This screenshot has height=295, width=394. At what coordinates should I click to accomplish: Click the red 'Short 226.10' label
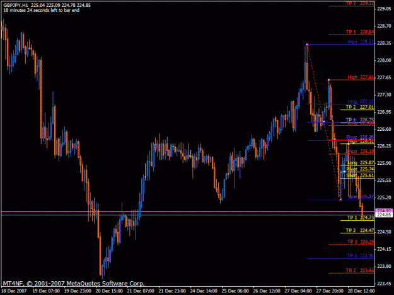[361, 152]
